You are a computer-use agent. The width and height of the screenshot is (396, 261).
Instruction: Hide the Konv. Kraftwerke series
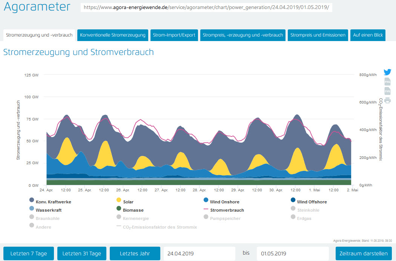[x=53, y=202]
